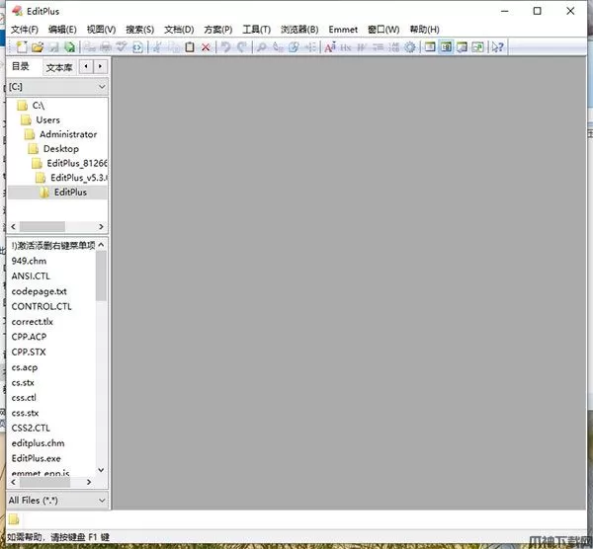The width and height of the screenshot is (593, 549).
Task: Click the full screen window toolbar icon
Action: [x=478, y=47]
